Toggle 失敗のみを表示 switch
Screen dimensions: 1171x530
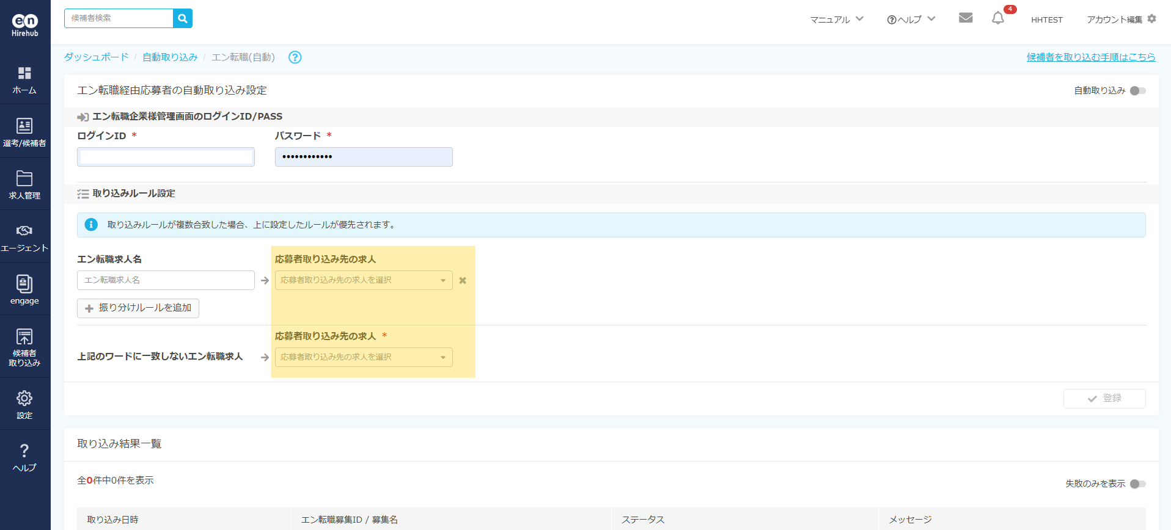click(1137, 484)
